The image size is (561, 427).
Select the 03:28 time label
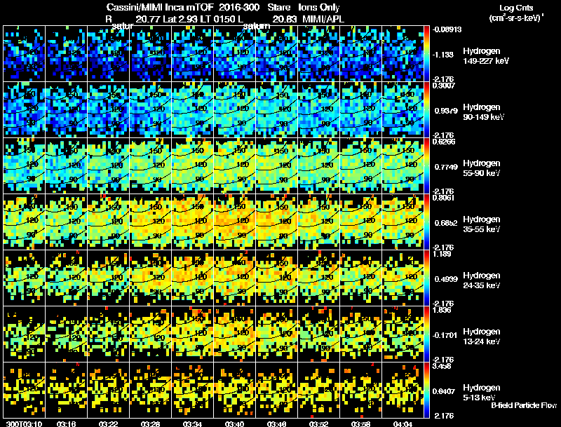click(x=150, y=423)
